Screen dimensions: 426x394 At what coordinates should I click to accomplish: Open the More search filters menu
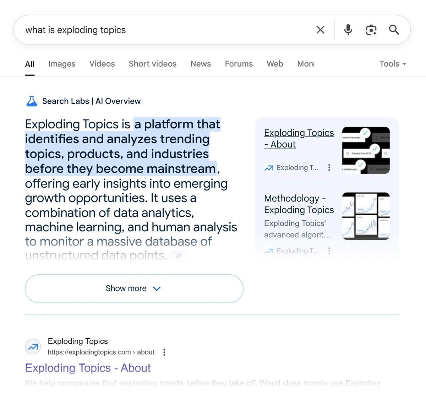coord(306,64)
